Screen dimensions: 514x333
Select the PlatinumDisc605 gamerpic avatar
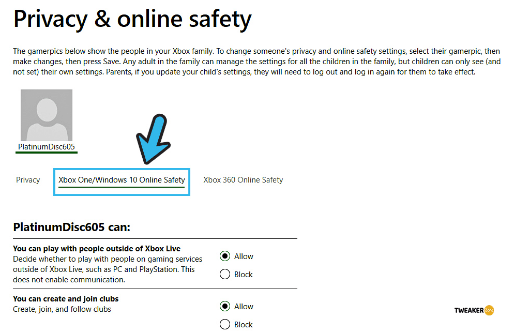(47, 115)
